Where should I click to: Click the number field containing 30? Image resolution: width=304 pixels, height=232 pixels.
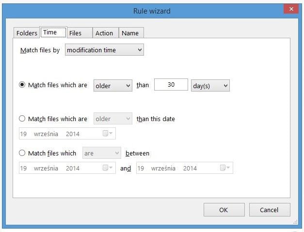[171, 85]
